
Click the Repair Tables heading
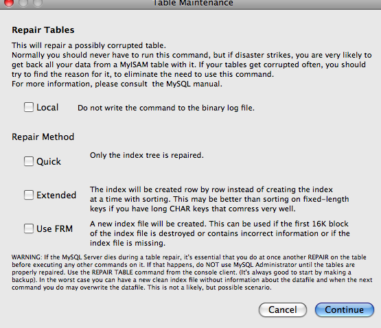[43, 30]
